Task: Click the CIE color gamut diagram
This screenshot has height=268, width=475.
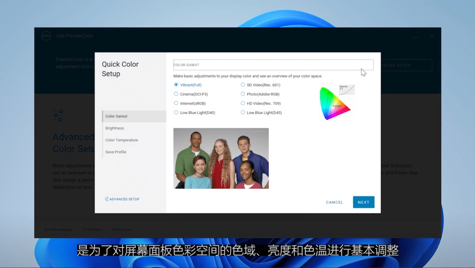Action: tap(336, 102)
